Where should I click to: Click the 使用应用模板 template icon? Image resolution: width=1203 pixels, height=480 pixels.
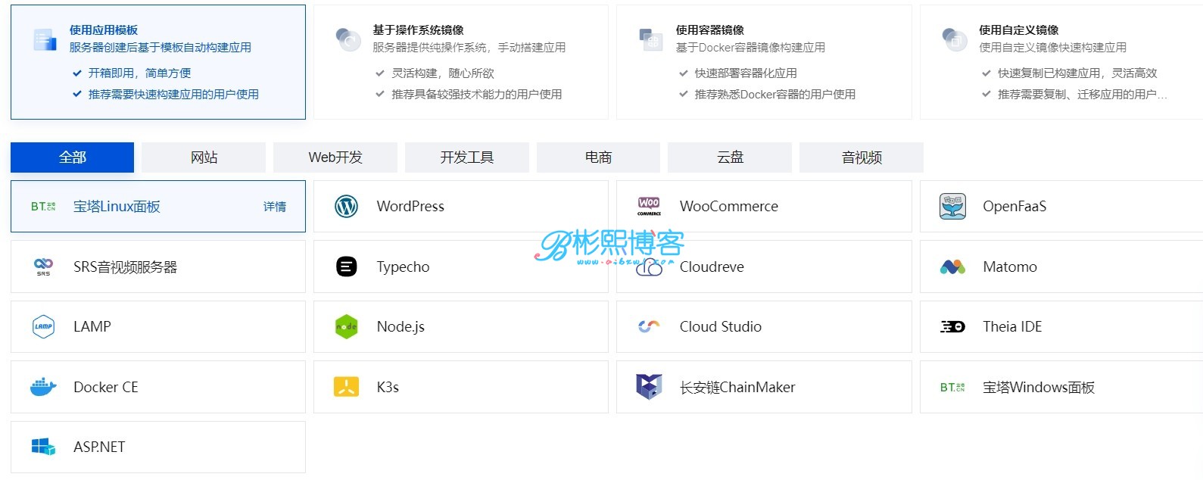click(x=45, y=39)
